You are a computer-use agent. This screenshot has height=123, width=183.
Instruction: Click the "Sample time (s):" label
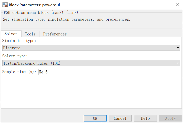(19, 72)
